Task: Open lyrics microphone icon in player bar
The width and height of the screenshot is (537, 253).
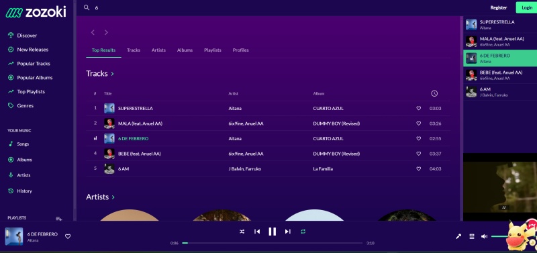Action: [x=458, y=236]
